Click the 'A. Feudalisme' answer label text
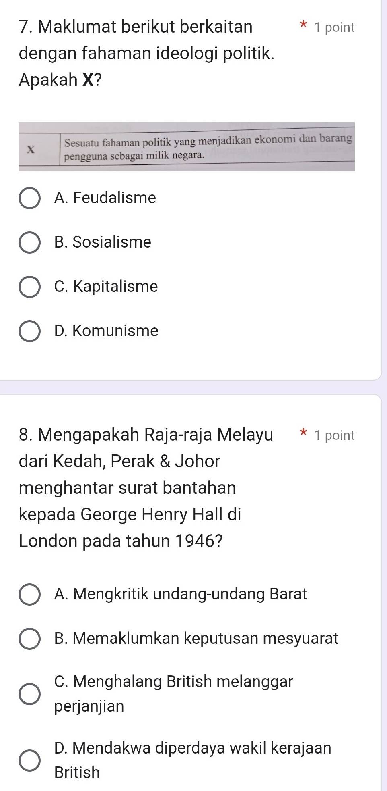Screen dimensions: 387x791 tap(105, 198)
